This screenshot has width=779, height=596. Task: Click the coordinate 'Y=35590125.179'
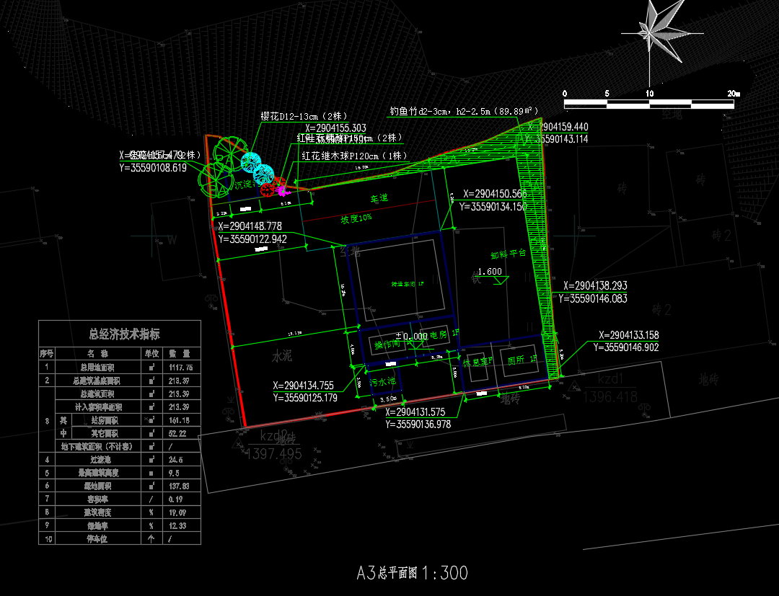click(x=305, y=398)
